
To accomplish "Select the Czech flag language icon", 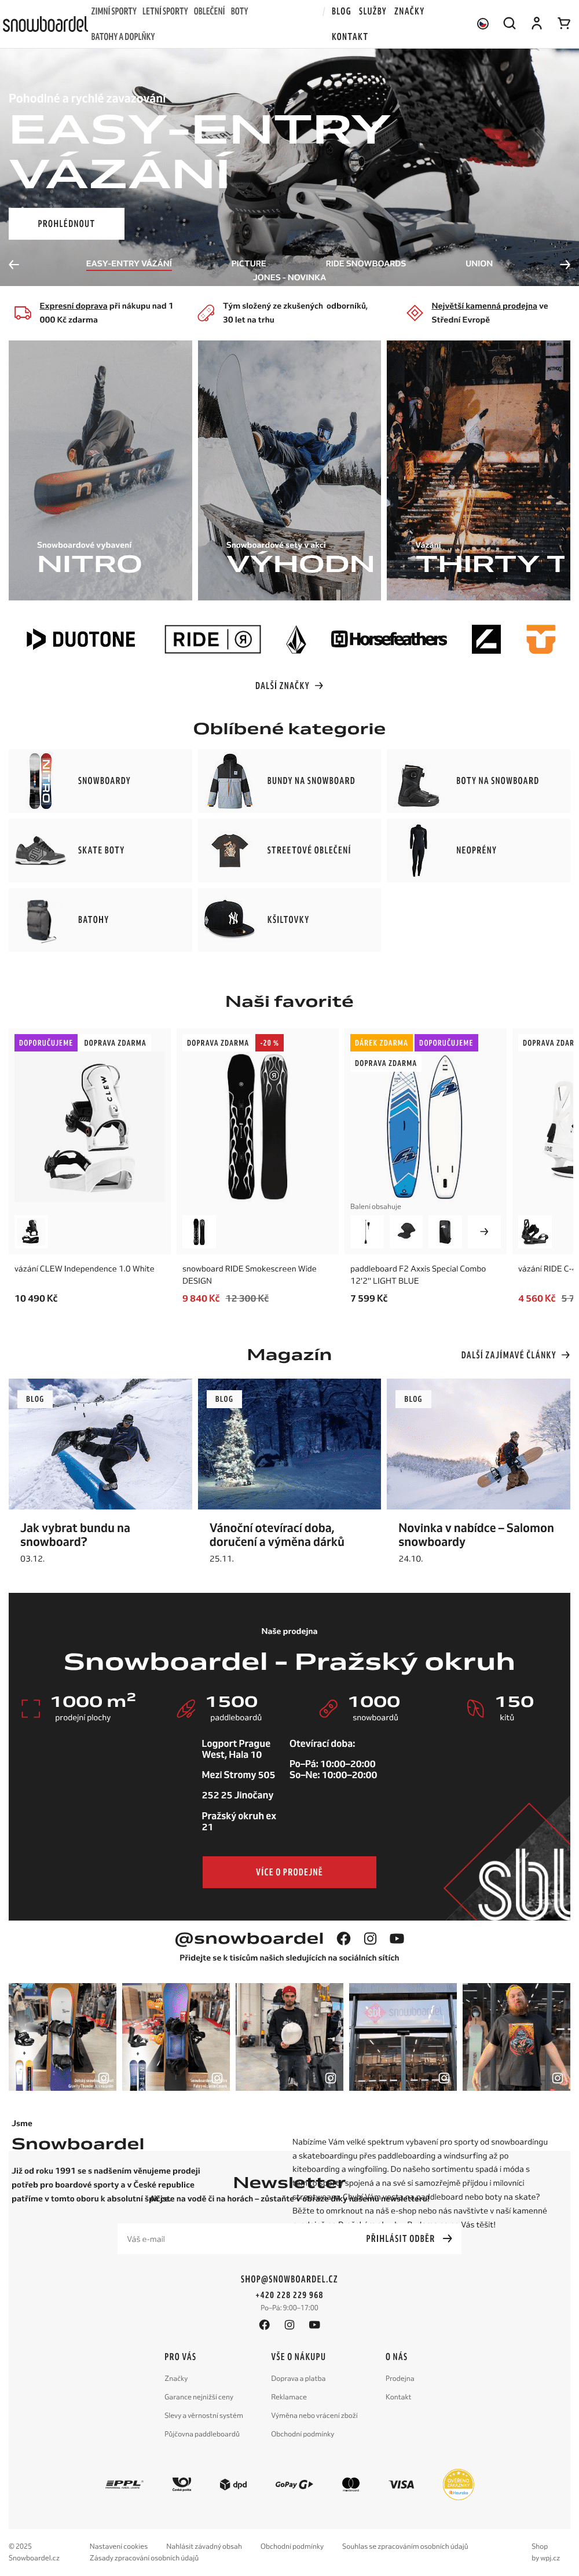I will click(483, 24).
